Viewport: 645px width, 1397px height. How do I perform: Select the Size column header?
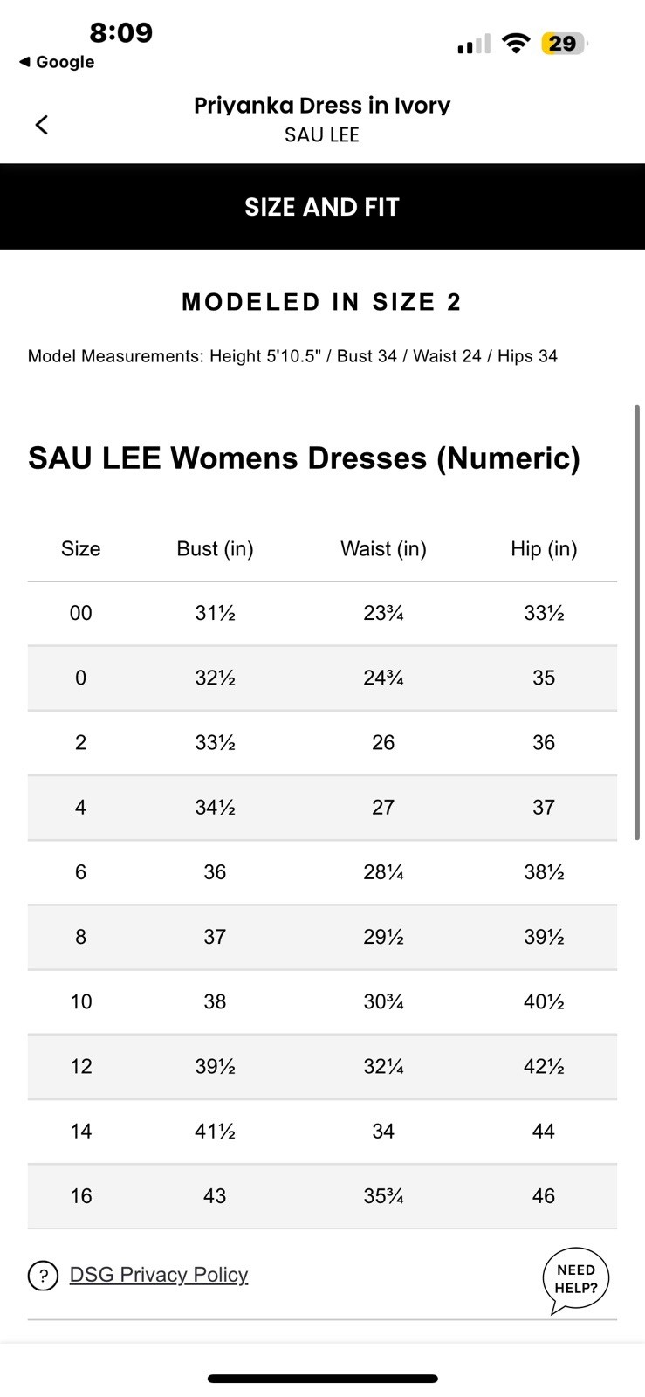click(x=80, y=548)
